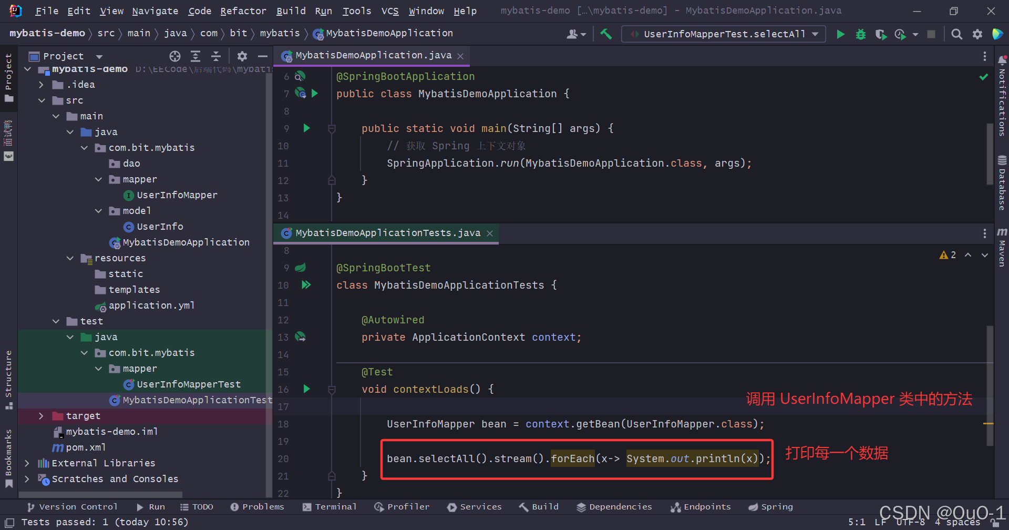
Task: Open the Notifications side panel
Action: [1002, 95]
